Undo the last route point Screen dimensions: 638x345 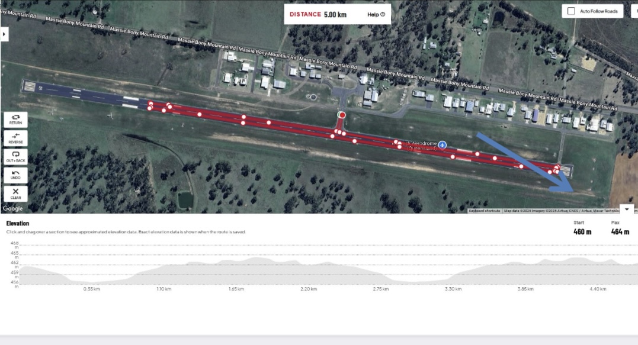point(15,175)
